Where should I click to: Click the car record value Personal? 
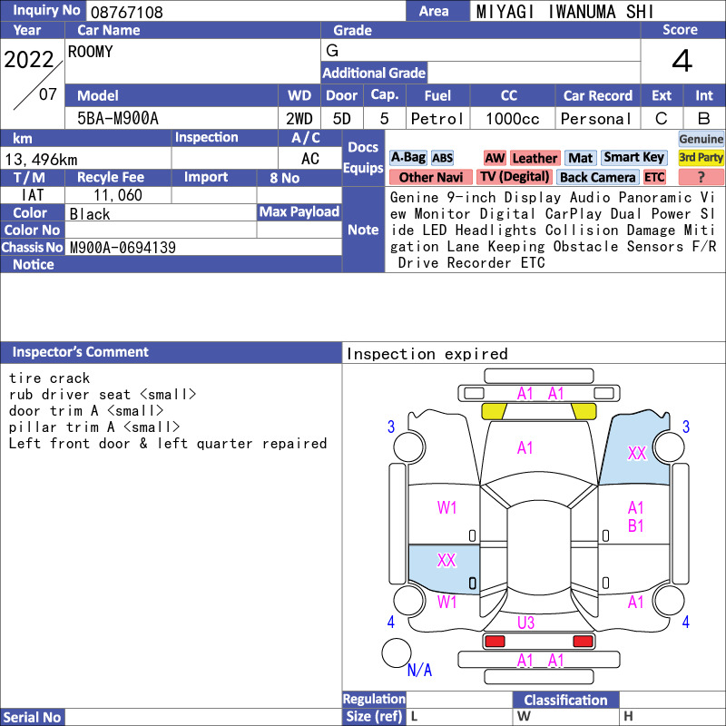595,119
